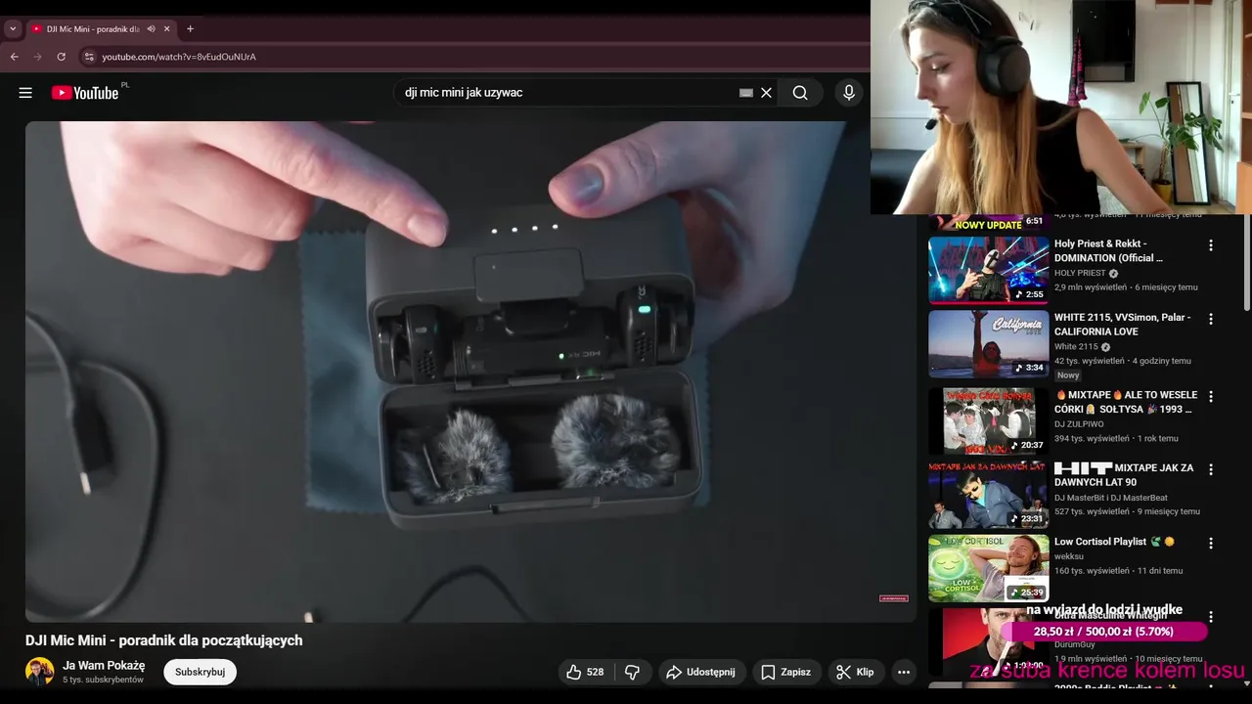Image resolution: width=1252 pixels, height=704 pixels.
Task: Like the video with 528 likes
Action: 585,672
